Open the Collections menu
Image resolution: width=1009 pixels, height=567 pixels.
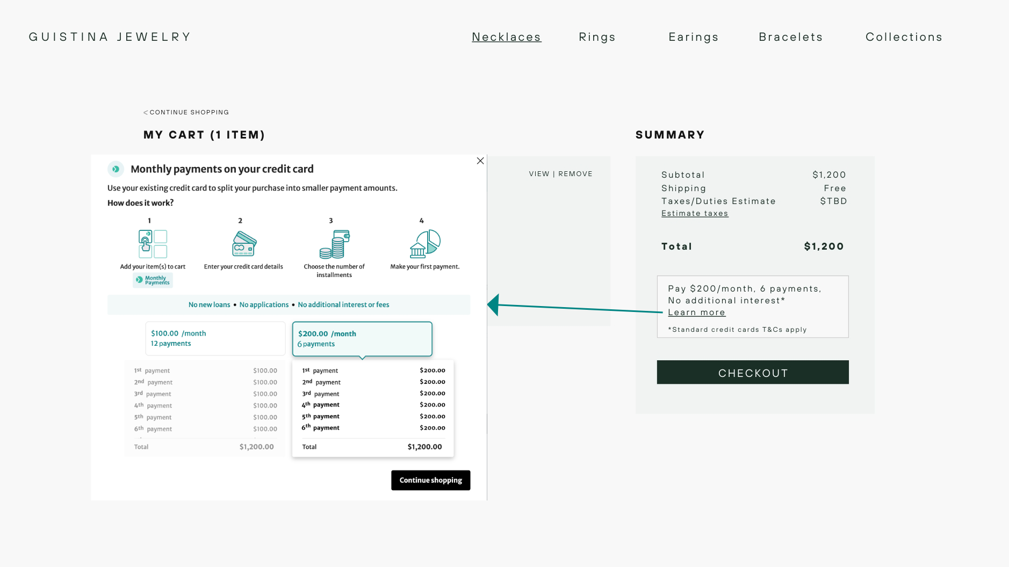click(x=904, y=37)
